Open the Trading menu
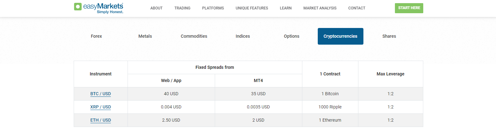The height and width of the screenshot is (132, 496). pos(182,8)
